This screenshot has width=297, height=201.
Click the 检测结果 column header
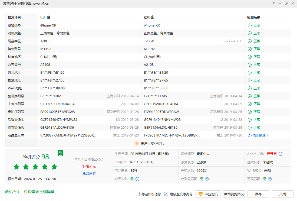click(x=254, y=17)
